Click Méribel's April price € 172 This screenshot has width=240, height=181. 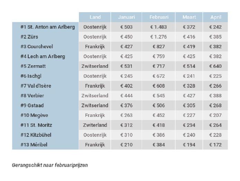[215, 145]
